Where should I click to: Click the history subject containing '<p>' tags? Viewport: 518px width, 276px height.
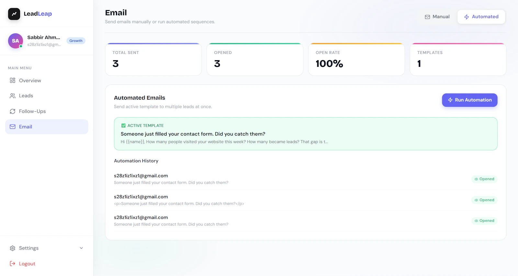point(179,204)
